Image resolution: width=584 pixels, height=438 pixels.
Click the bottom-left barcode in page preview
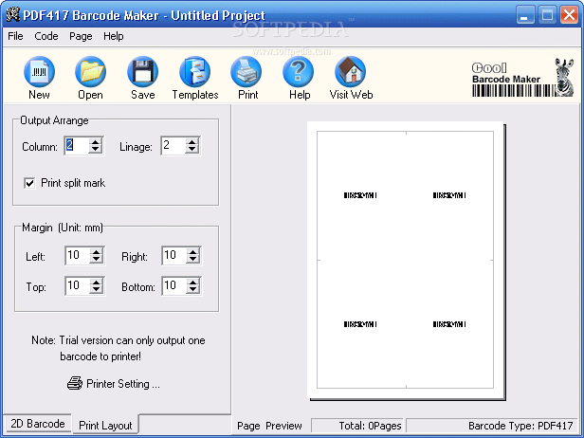(x=360, y=324)
